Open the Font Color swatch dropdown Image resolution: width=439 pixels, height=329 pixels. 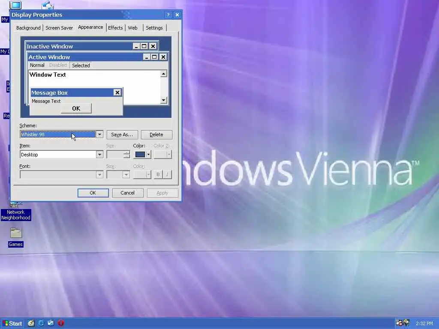coord(142,175)
